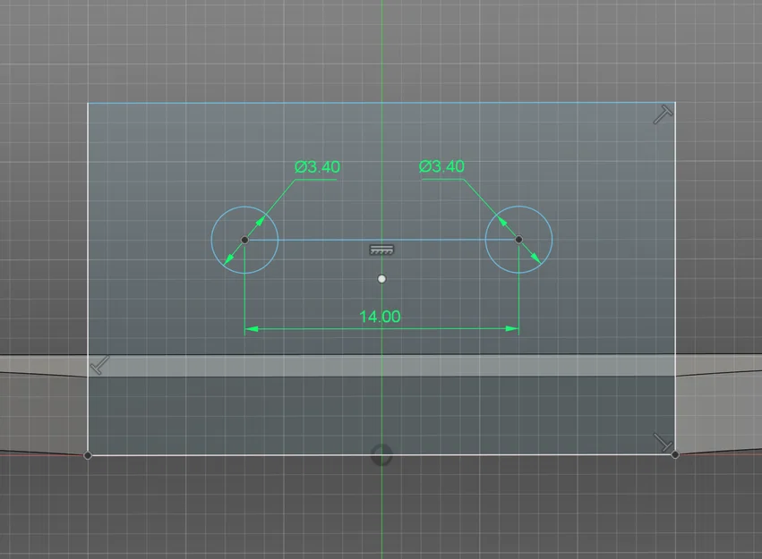Select the horizontal constraint icon on the line
This screenshot has height=559, width=762.
[x=382, y=250]
